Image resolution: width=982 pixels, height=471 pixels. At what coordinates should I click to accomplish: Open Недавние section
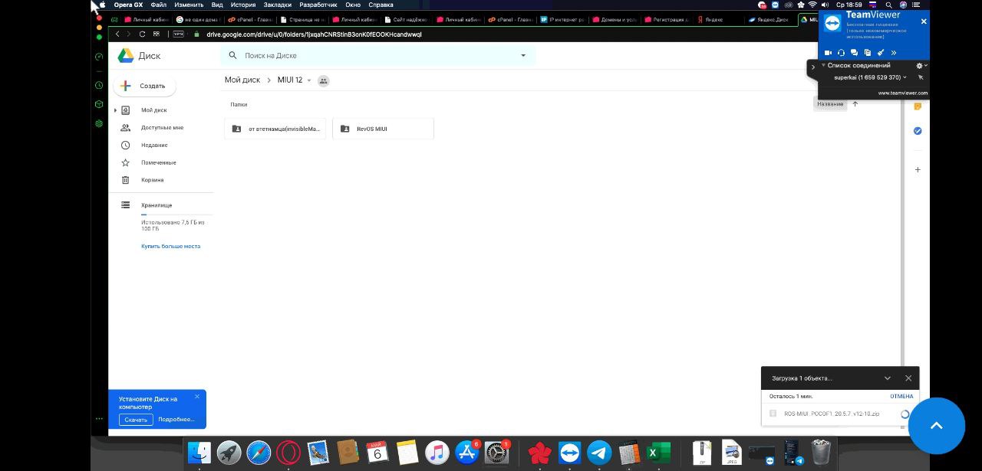154,145
